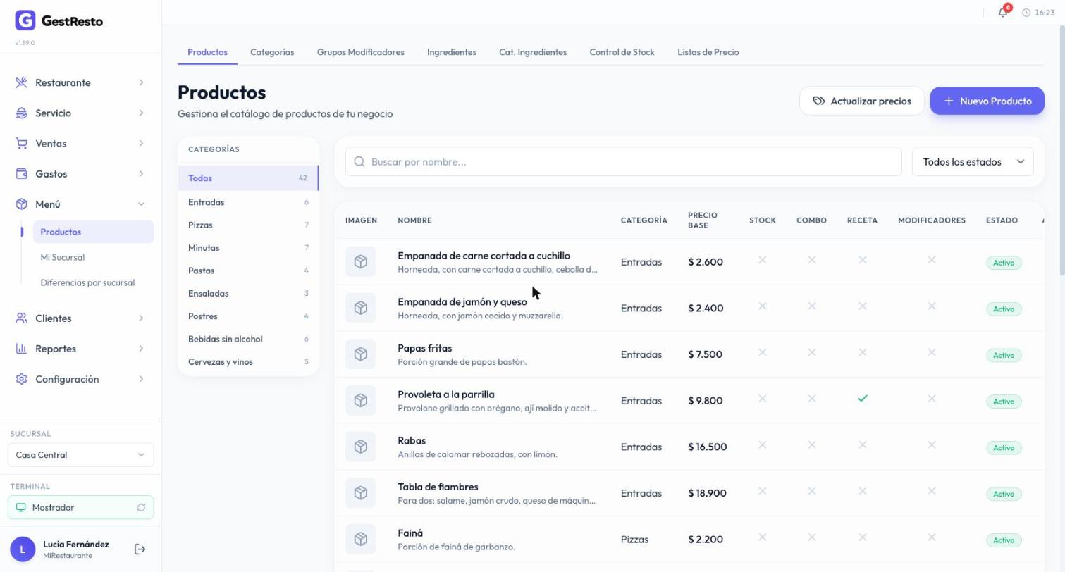Click the Actualizar precios button
The image size is (1065, 572).
(x=861, y=101)
